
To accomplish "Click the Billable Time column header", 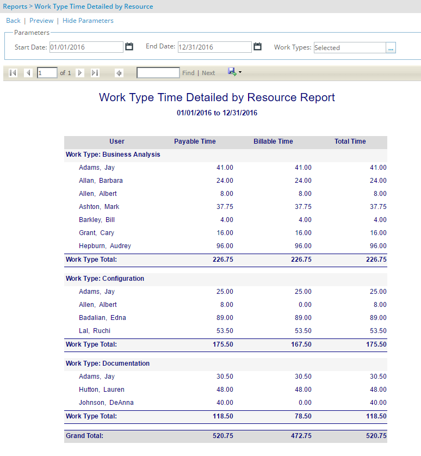I will [273, 141].
